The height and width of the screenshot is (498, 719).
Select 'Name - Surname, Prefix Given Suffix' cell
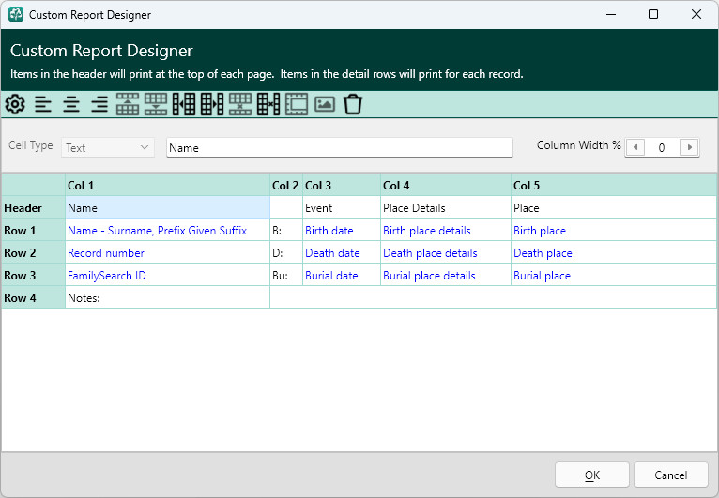coord(167,230)
